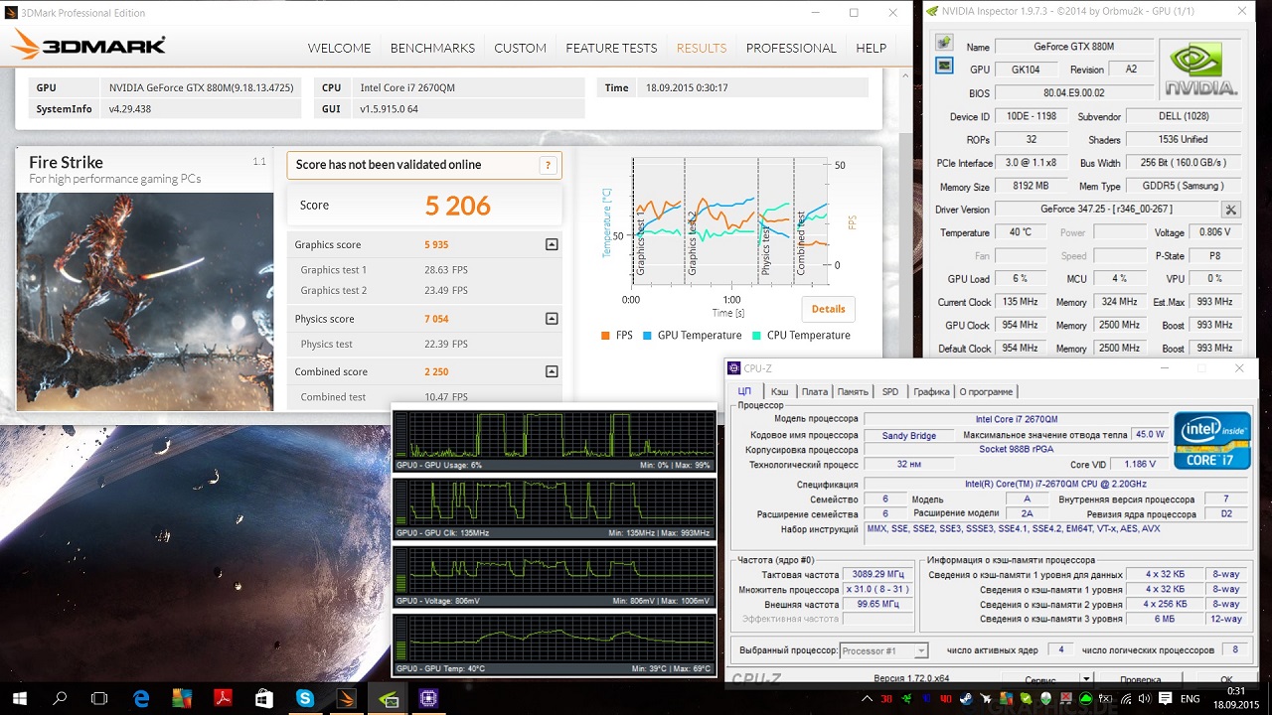Click the FPS orange legend swatch
The height and width of the screenshot is (715, 1272).
point(605,336)
